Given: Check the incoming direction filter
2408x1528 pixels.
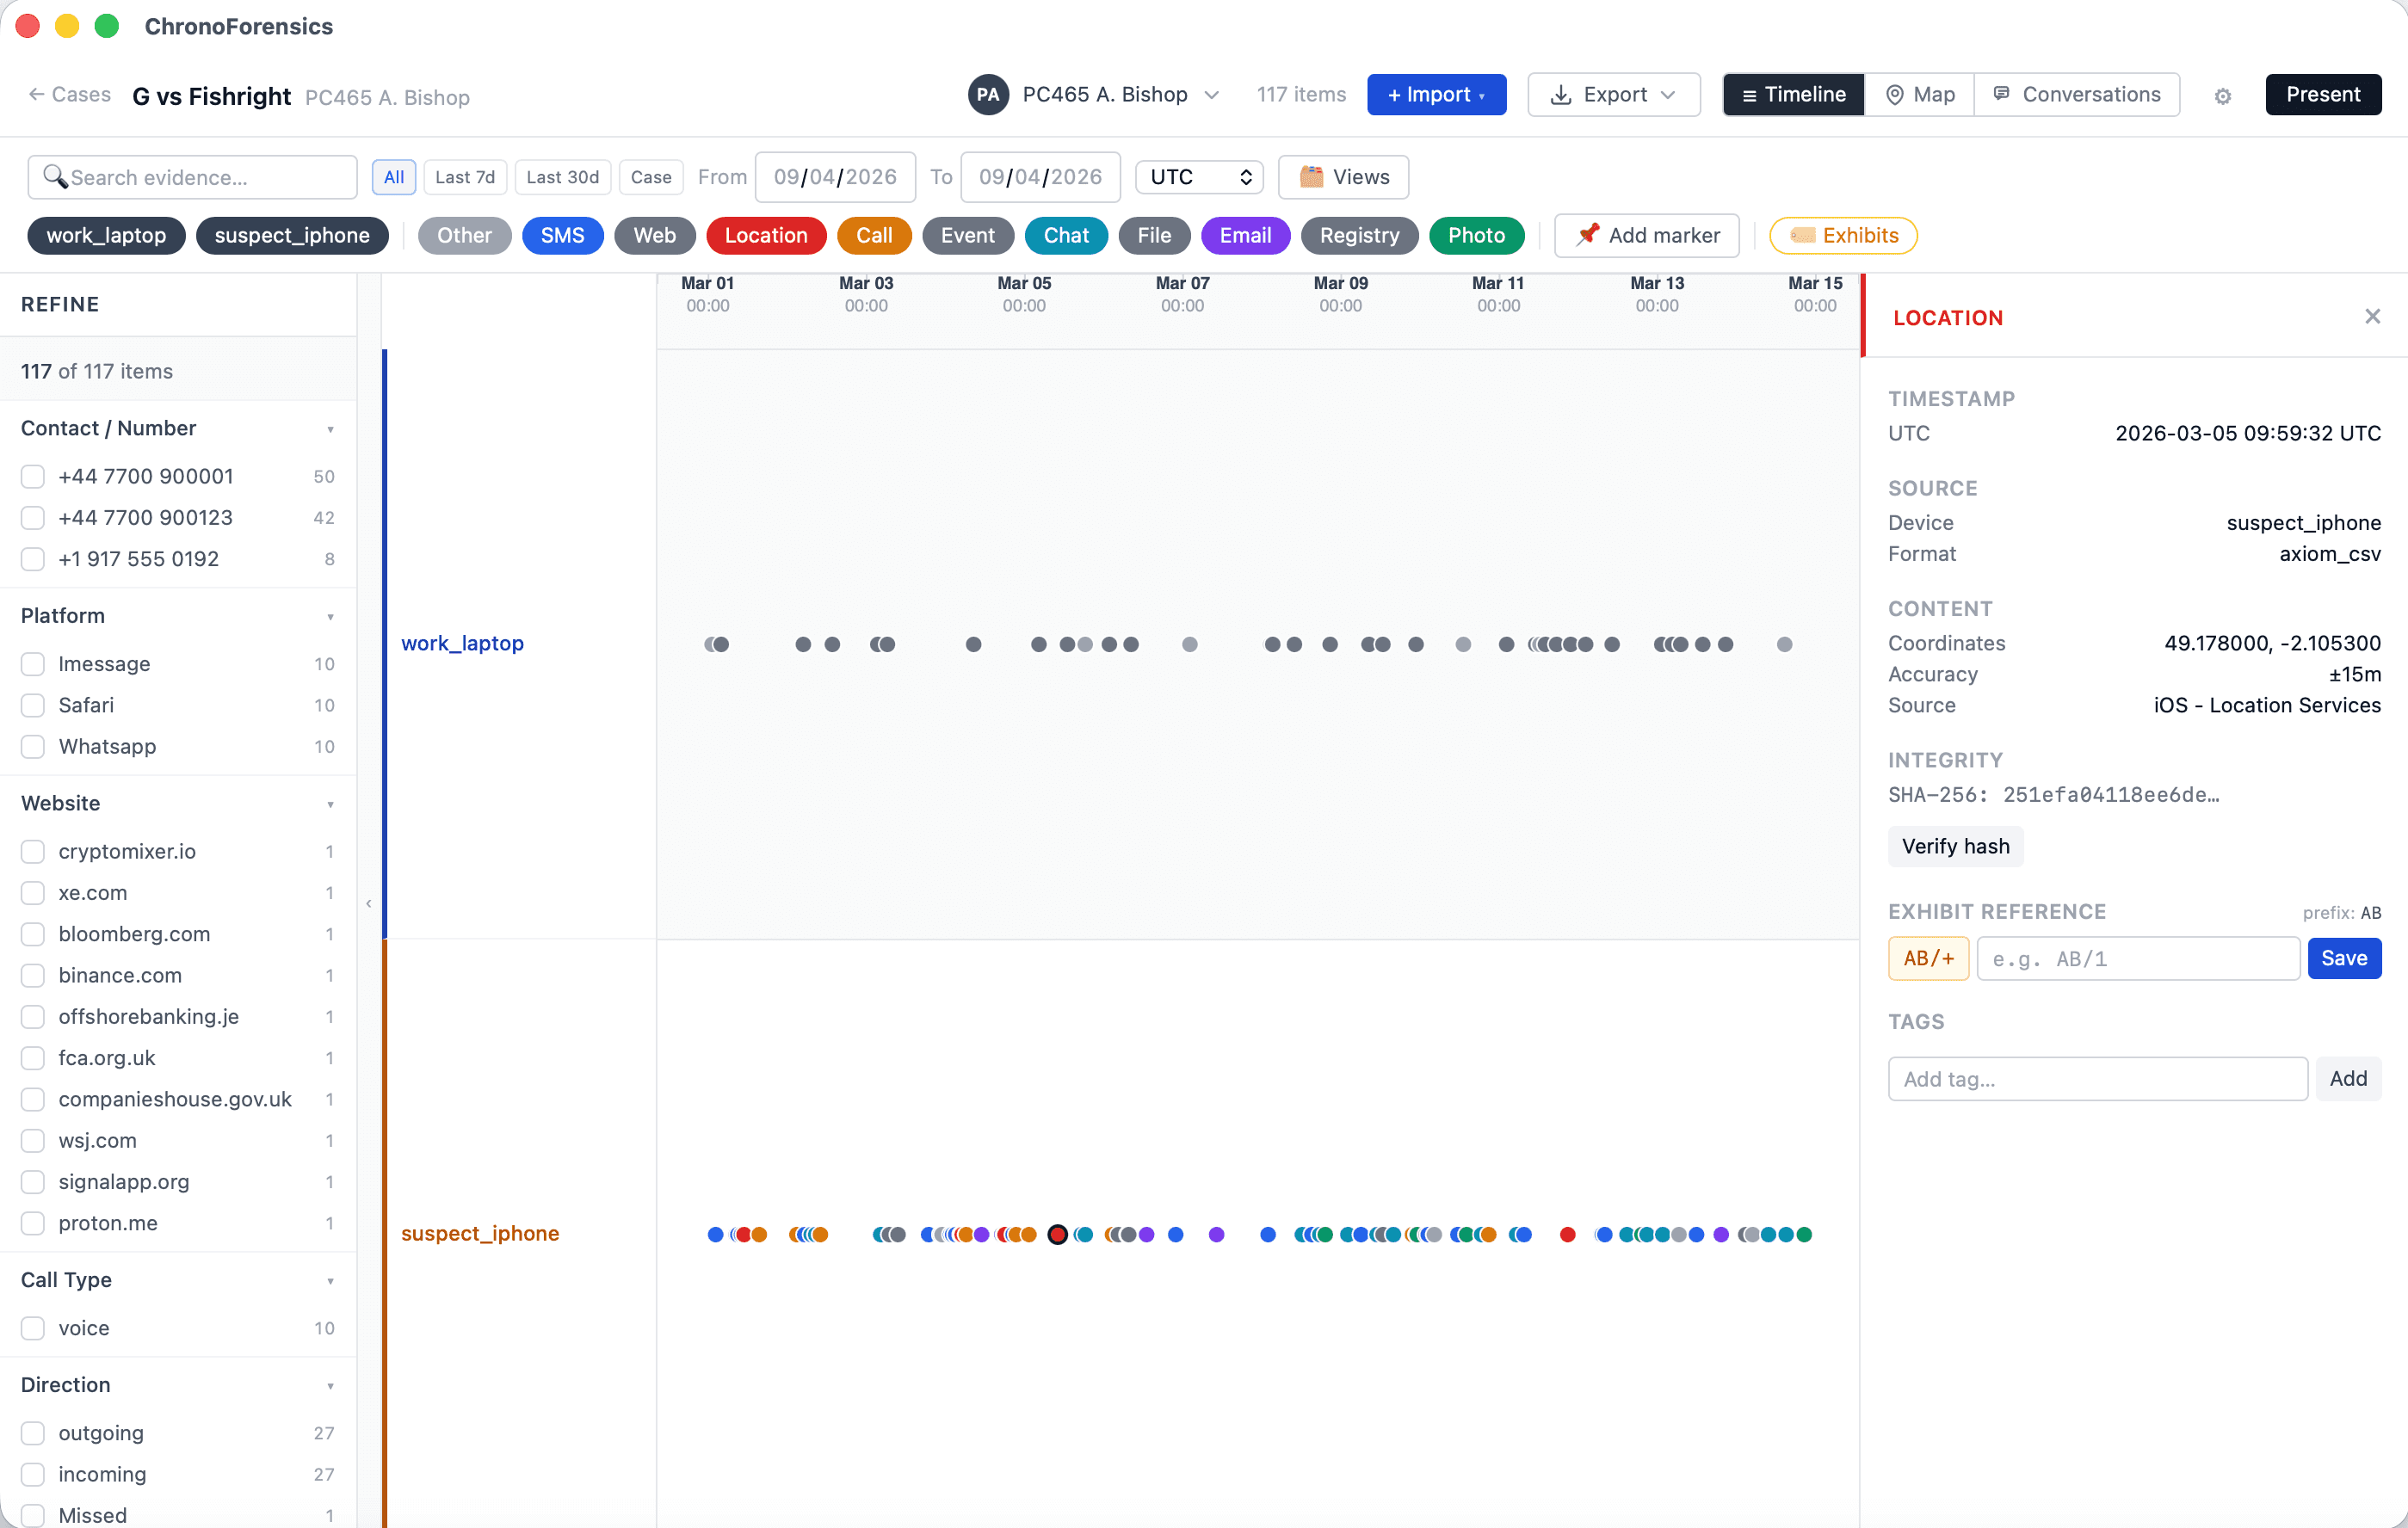Looking at the screenshot, I should click(33, 1474).
